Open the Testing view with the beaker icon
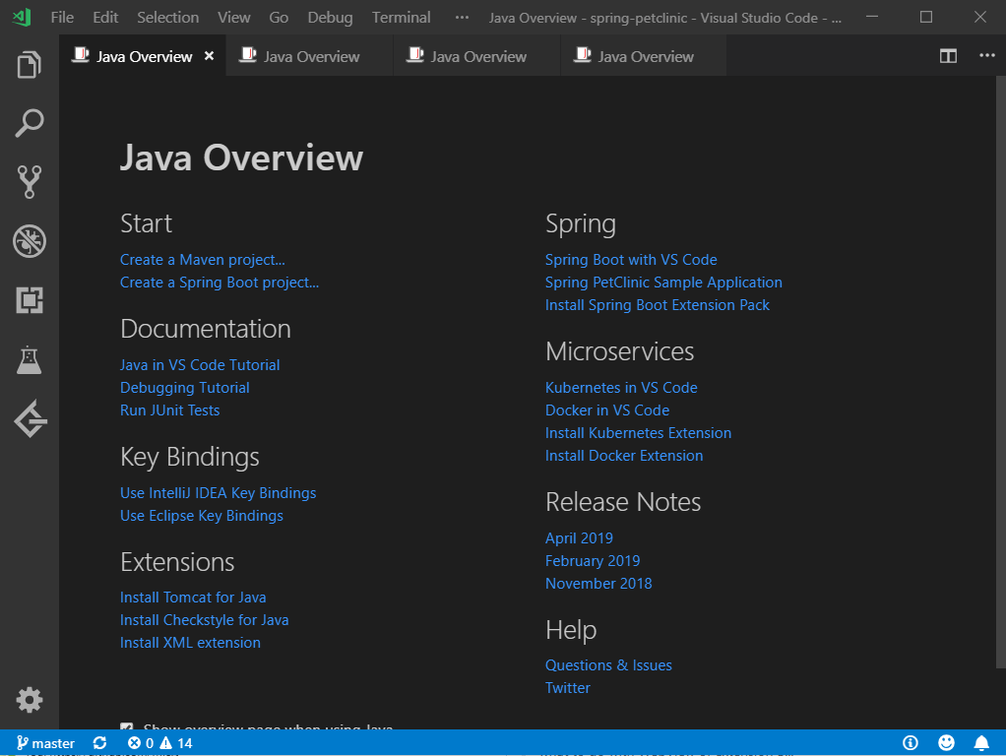The image size is (1006, 756). click(x=30, y=359)
